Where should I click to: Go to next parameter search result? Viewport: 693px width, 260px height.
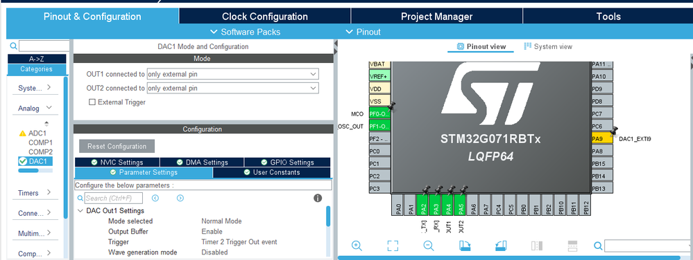[180, 198]
